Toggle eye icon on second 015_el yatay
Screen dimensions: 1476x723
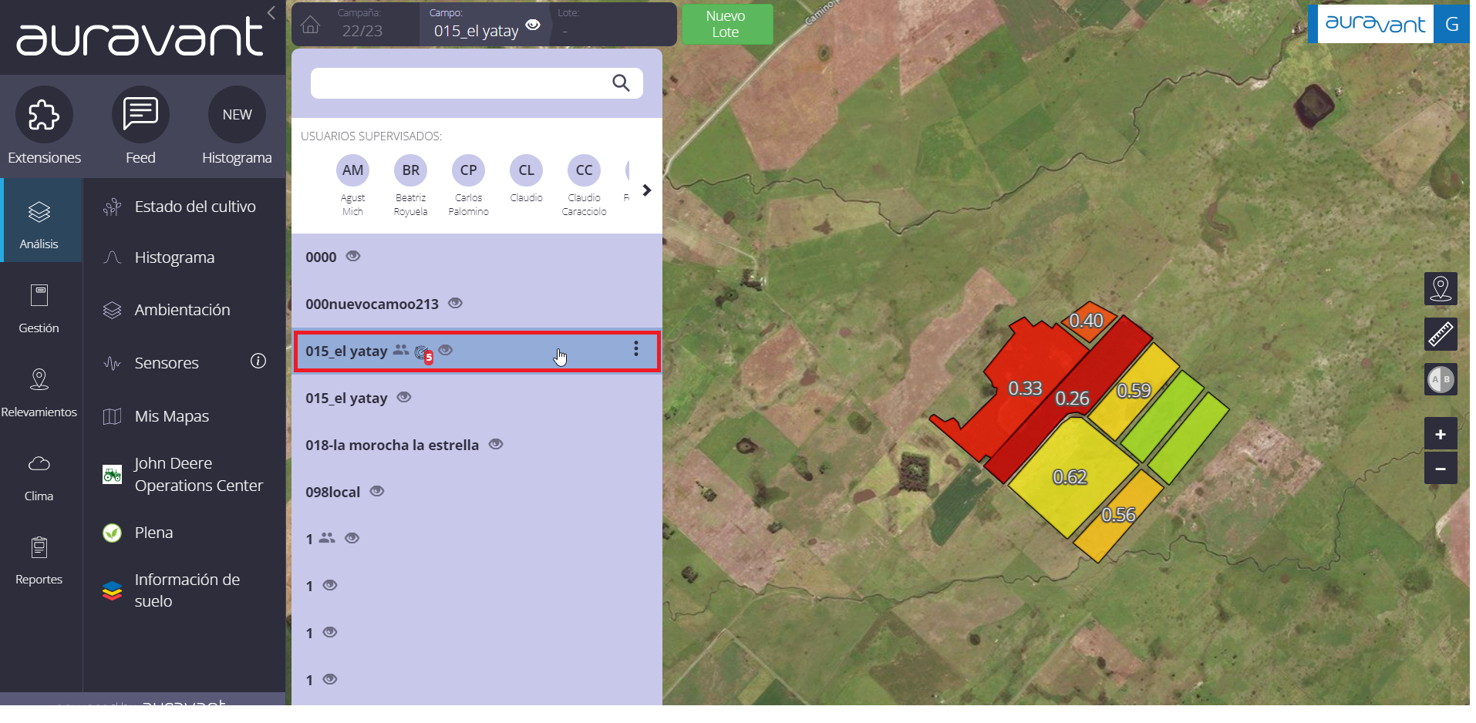click(x=404, y=397)
